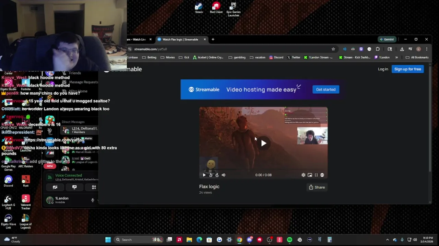
Task: Click the streamable.com address bar
Action: tap(230, 49)
